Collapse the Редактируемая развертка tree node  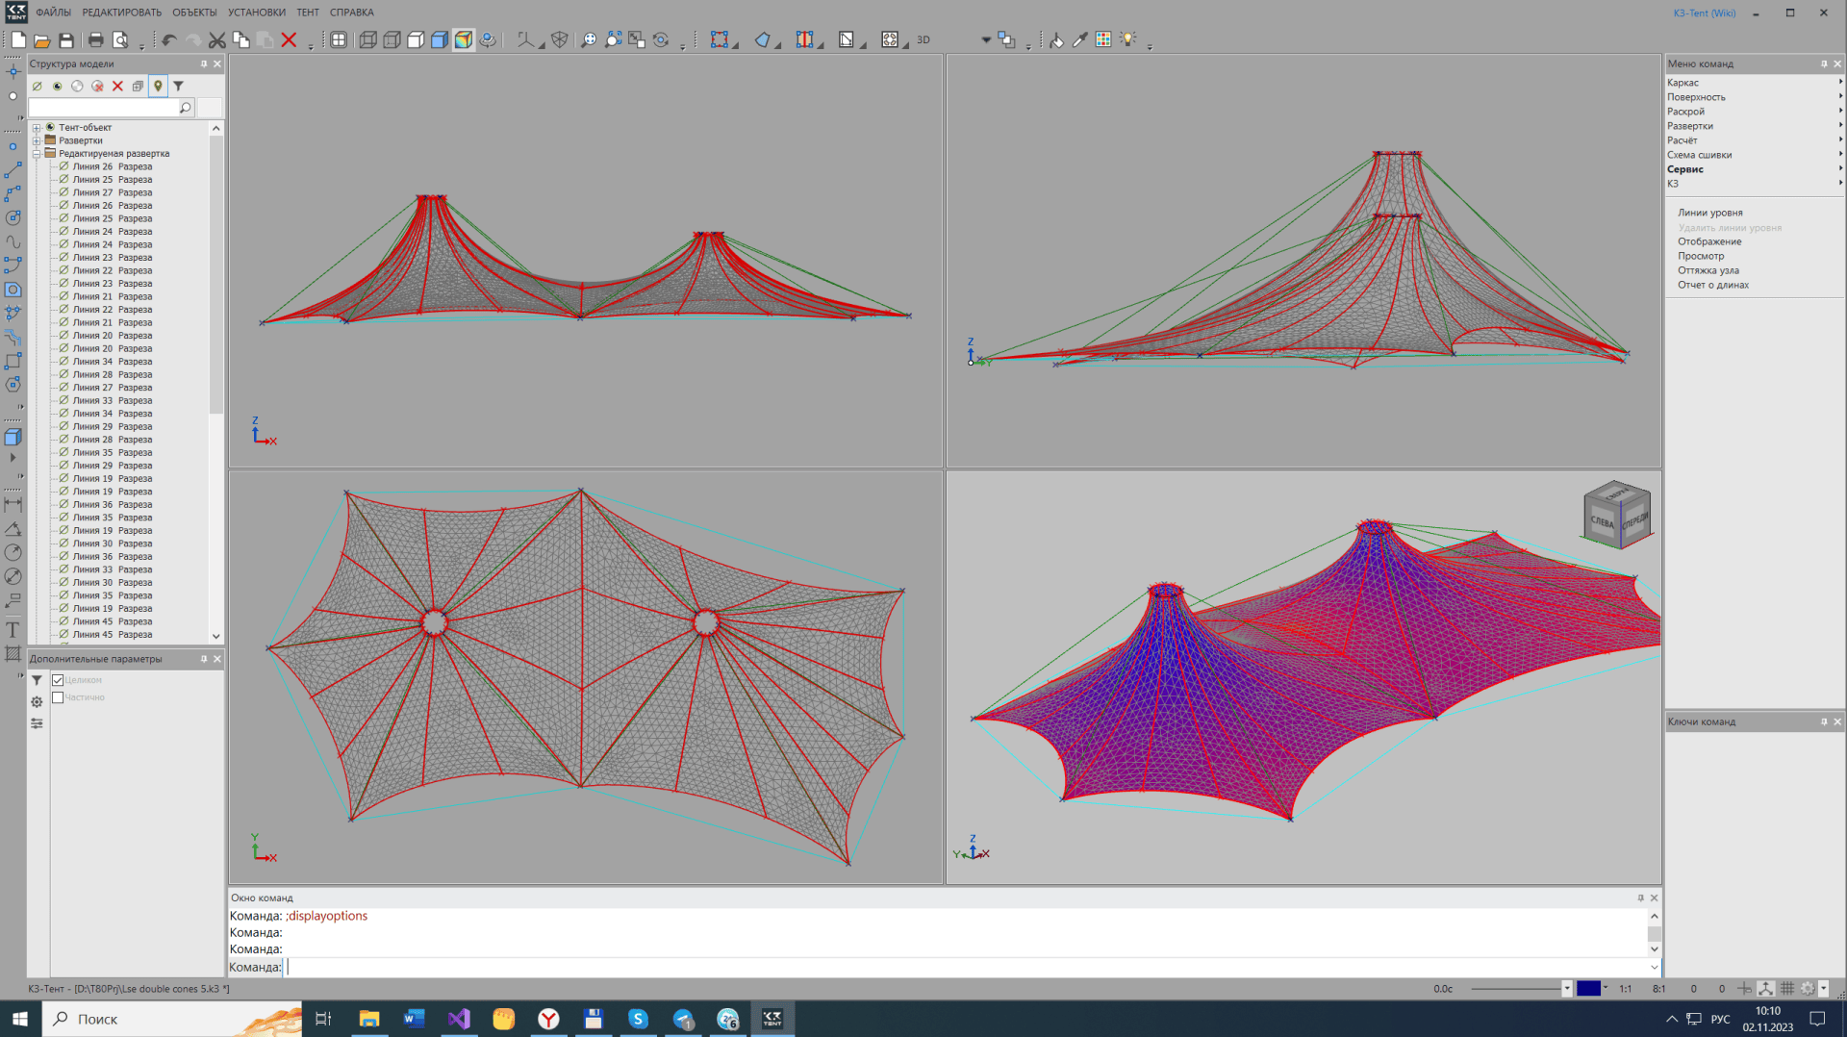tap(37, 154)
